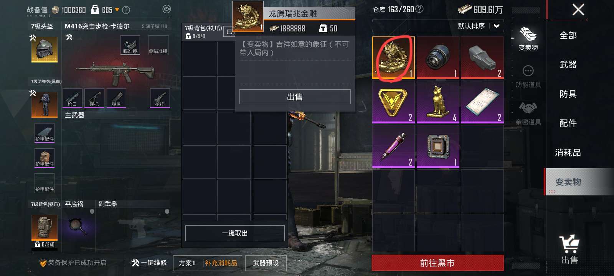The height and width of the screenshot is (276, 614).
Task: Expand the 665 capacity orange arrow
Action: (117, 10)
